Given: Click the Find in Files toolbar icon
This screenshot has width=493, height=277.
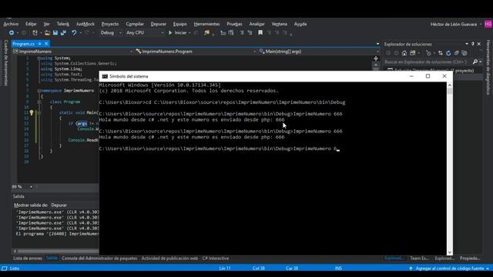Looking at the screenshot, I should tap(206, 32).
